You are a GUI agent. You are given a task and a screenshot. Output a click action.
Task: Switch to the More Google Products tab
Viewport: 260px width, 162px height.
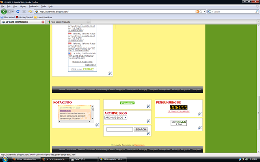pyautogui.click(x=68, y=22)
